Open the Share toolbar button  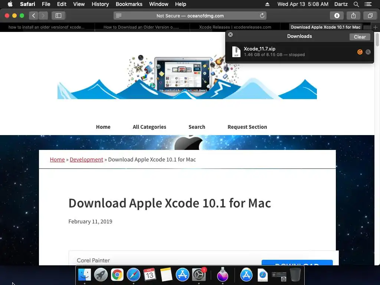[353, 16]
